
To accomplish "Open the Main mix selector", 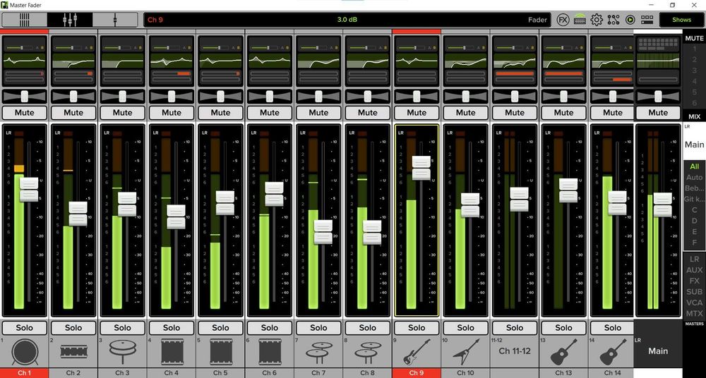I will pyautogui.click(x=694, y=140).
